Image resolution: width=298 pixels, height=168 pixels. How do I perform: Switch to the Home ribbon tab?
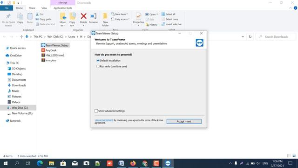(x=19, y=8)
